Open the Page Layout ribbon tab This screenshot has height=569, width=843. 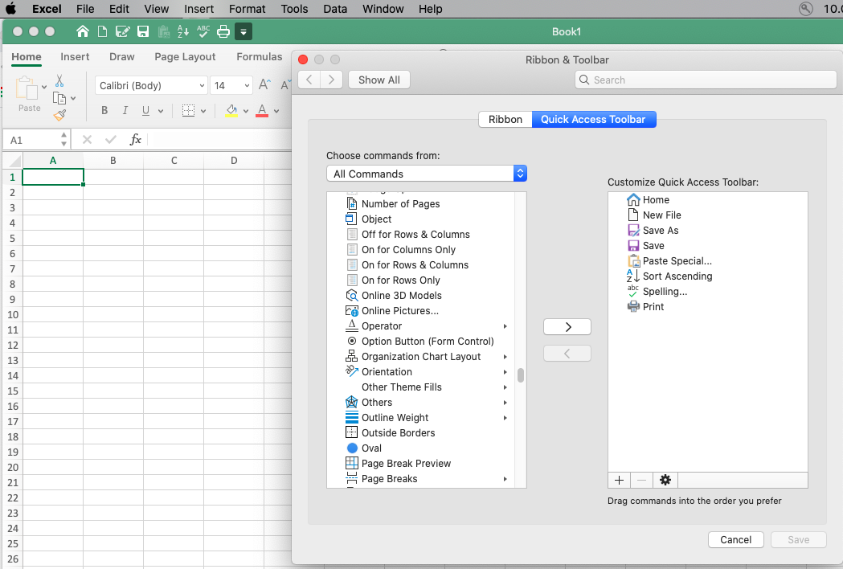click(185, 56)
